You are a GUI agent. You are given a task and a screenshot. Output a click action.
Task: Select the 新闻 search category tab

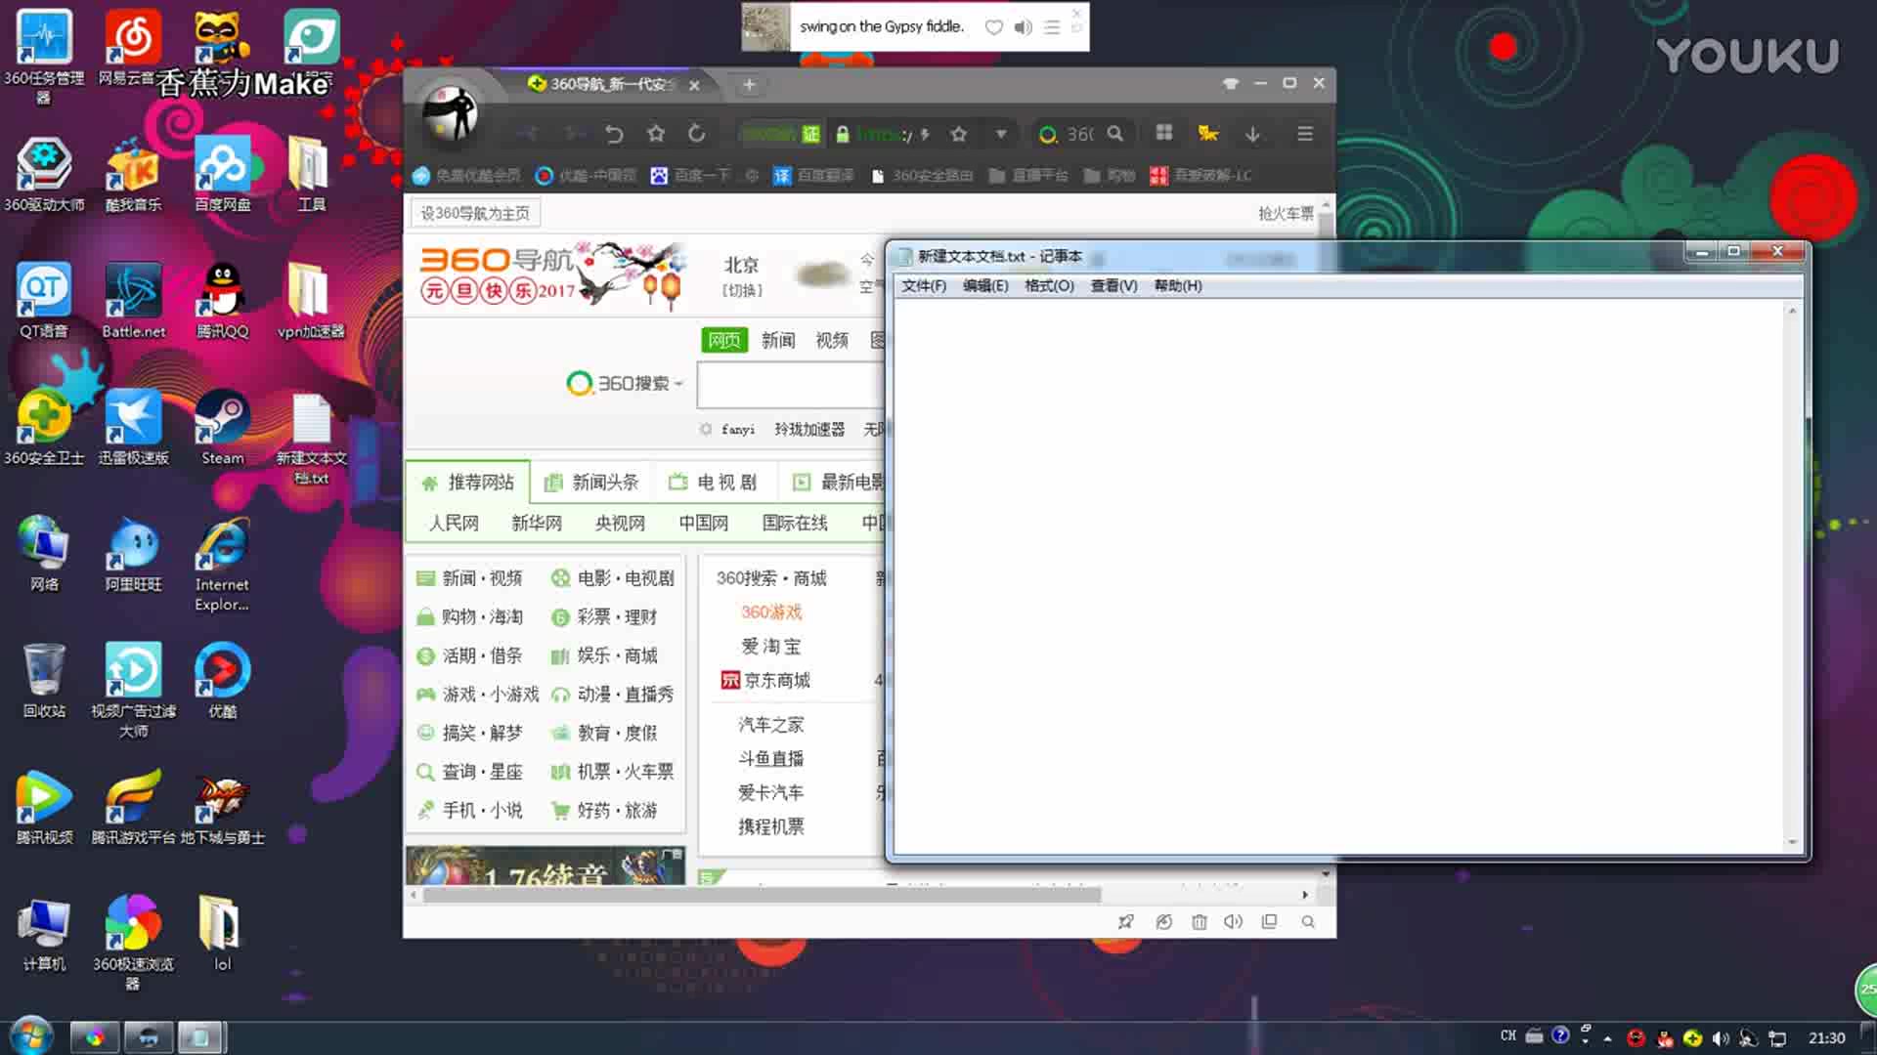pos(778,340)
